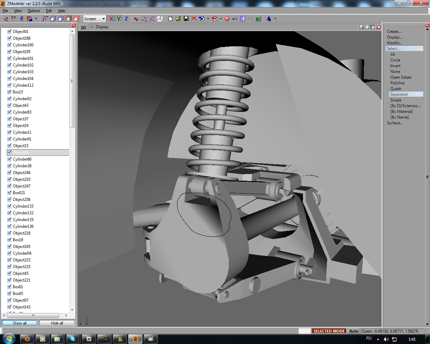This screenshot has width=430, height=344.
Task: Expand the Create... command group
Action: (x=394, y=32)
